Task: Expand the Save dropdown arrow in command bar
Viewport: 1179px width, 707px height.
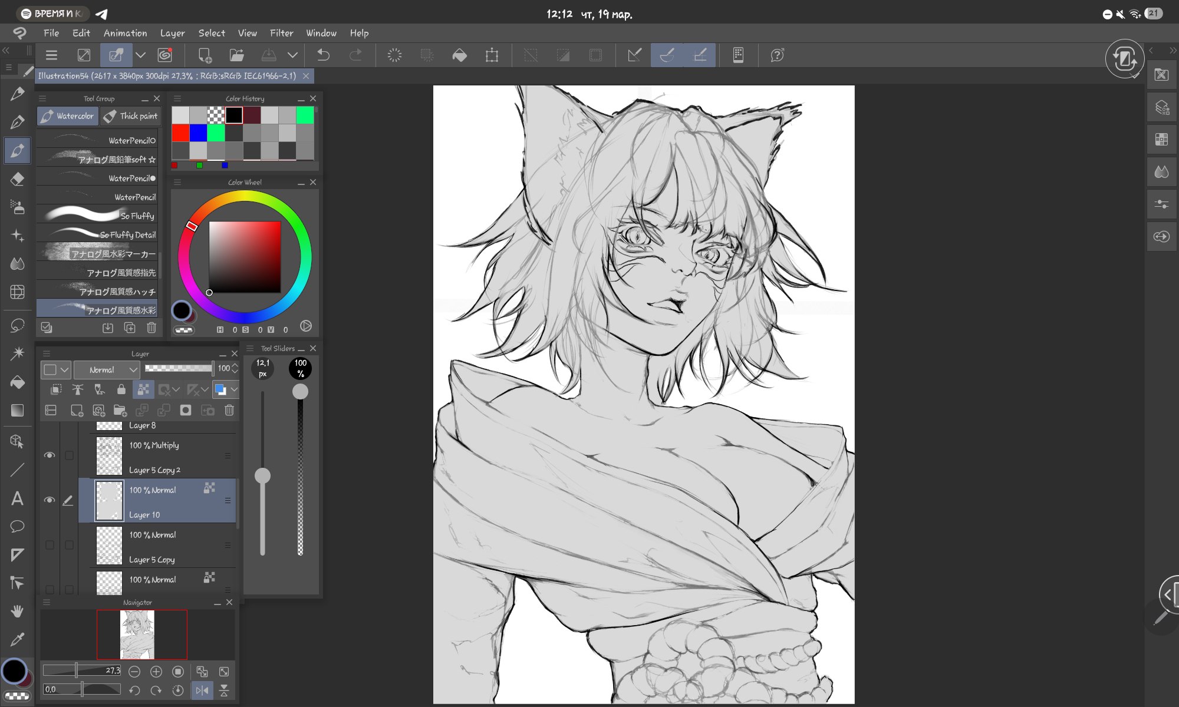Action: coord(292,55)
